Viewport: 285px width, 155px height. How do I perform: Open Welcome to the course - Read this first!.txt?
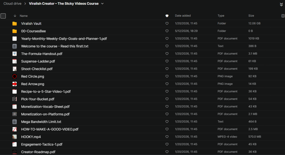55,46
